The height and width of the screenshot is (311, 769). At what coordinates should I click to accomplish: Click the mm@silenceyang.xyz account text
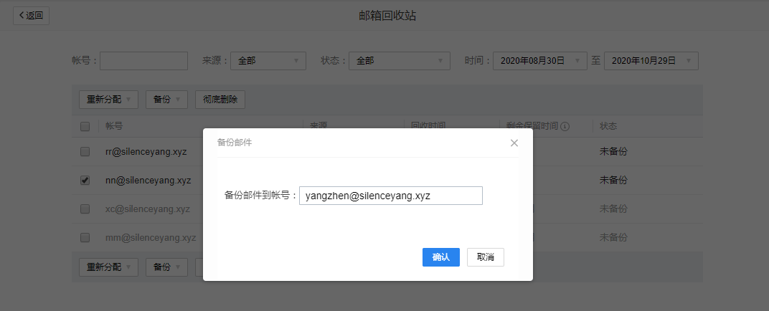click(151, 237)
